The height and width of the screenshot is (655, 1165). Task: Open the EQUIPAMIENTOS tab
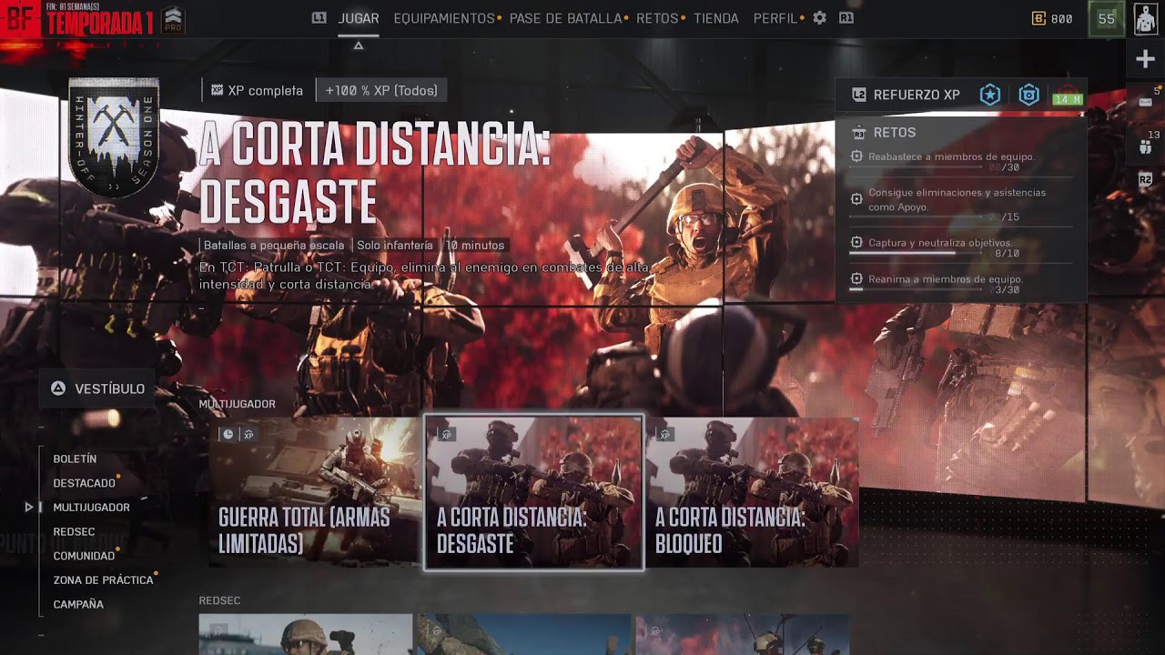444,18
